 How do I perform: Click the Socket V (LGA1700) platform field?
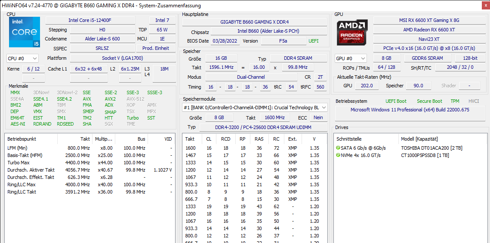coord(122,58)
